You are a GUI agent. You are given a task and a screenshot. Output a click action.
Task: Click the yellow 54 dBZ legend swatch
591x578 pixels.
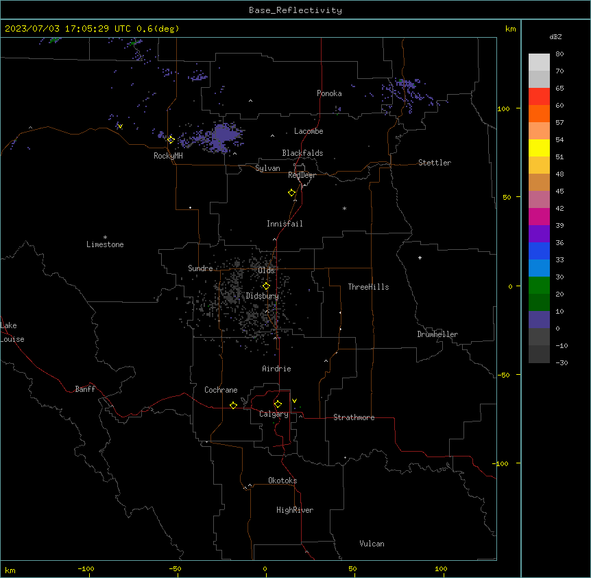[539, 148]
